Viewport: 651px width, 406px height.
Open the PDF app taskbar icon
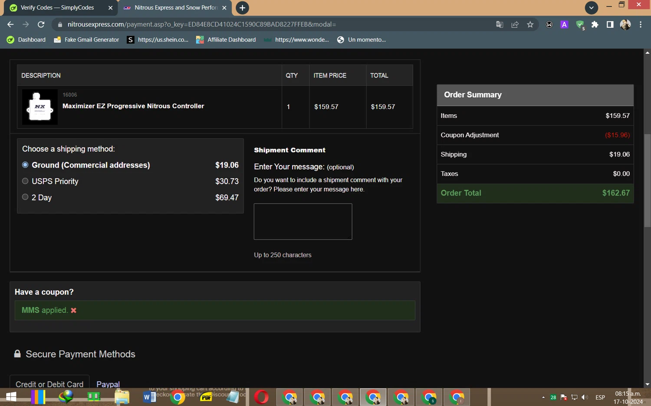(x=206, y=397)
